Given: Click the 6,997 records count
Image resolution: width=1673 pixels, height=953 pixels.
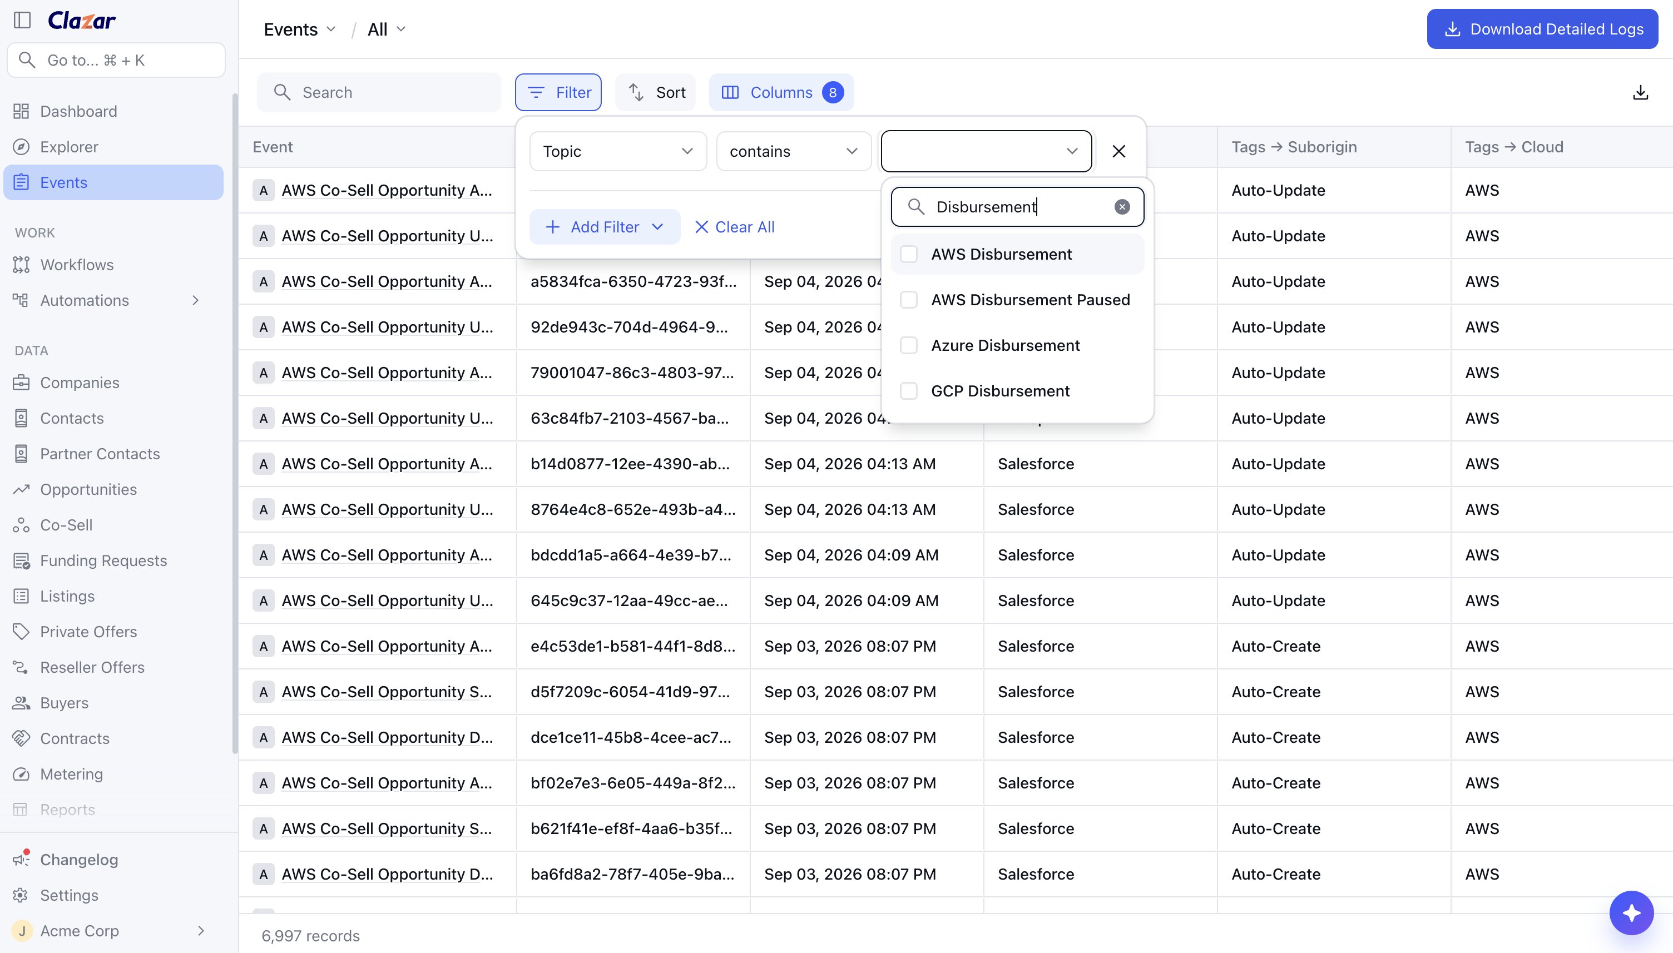Looking at the screenshot, I should coord(310,935).
